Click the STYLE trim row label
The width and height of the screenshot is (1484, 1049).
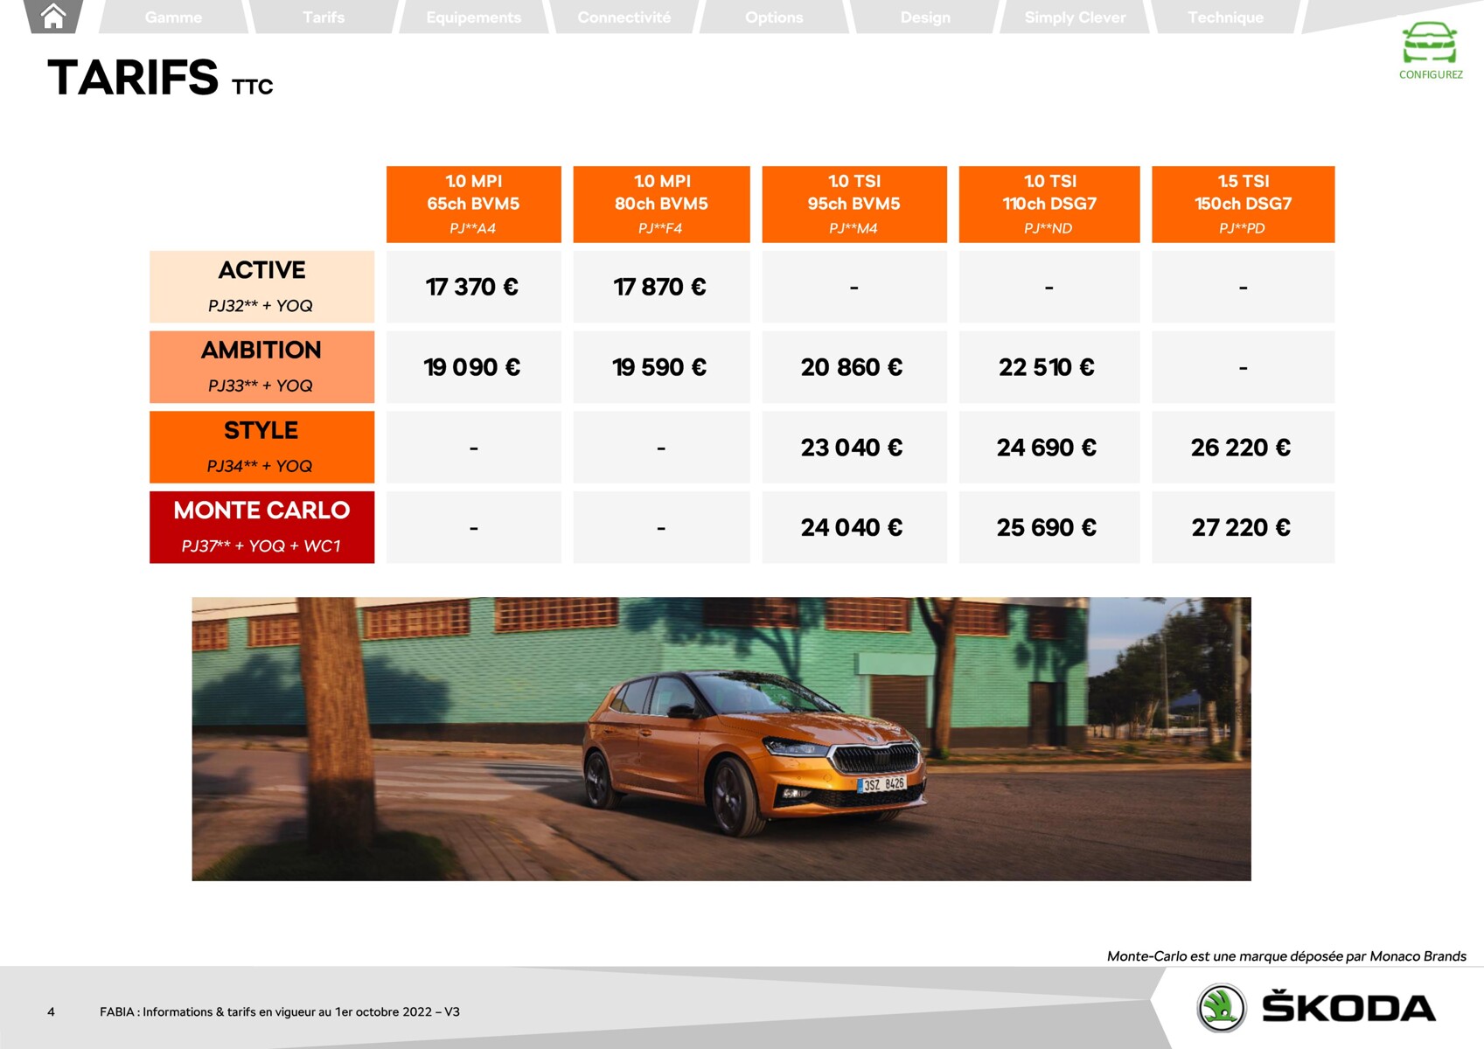pos(261,447)
